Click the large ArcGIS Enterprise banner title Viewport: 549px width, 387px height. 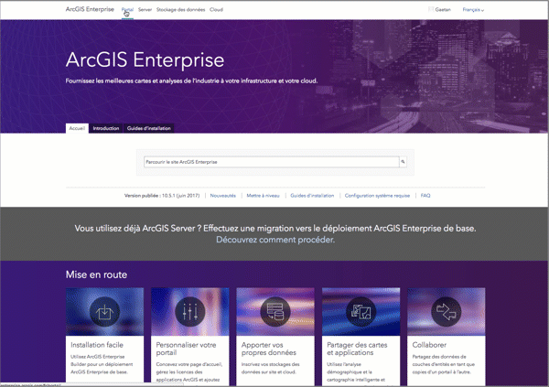(145, 59)
